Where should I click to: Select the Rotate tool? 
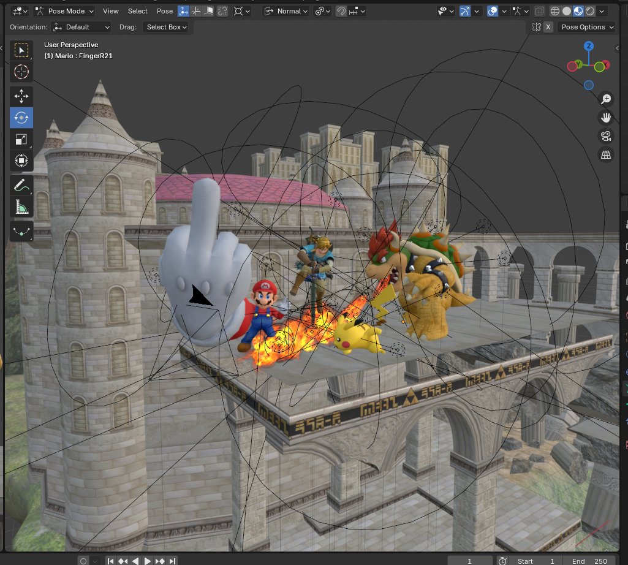tap(21, 118)
